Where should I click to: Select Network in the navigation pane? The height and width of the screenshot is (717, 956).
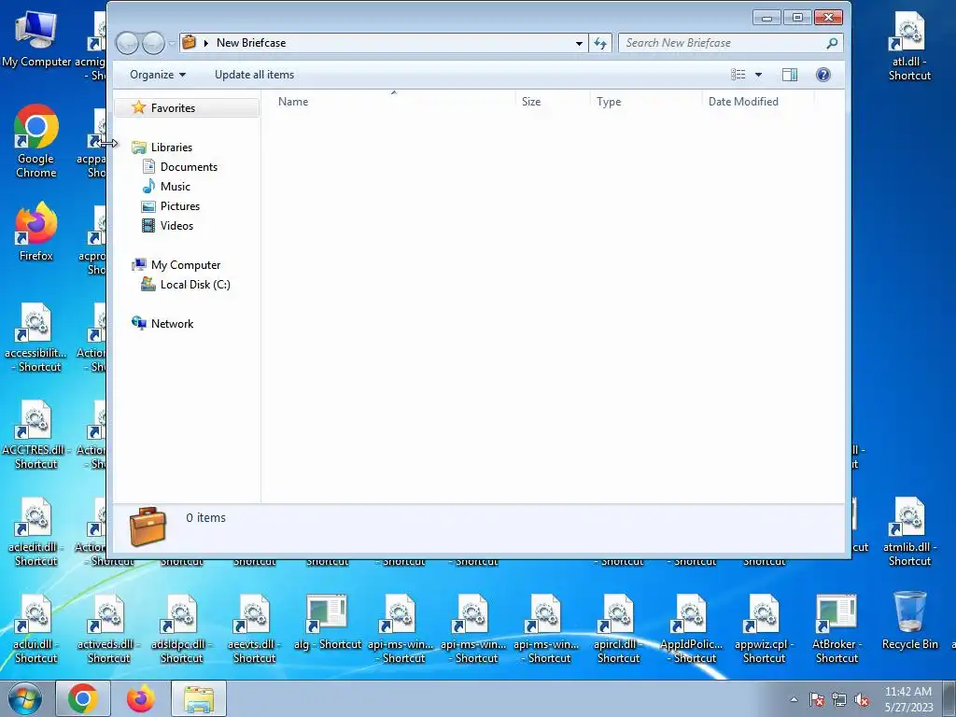[x=172, y=324]
